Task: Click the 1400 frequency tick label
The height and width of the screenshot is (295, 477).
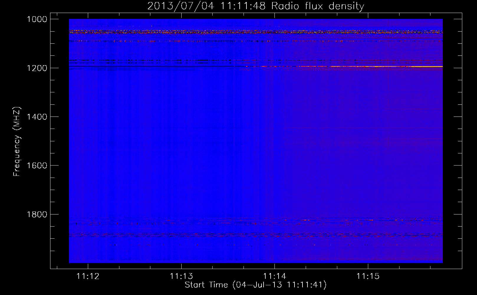Action: (37, 117)
